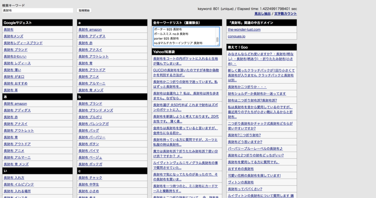Click the 長財布 ボッテガ keyword link
Viewport: 376px width, 198px height.
click(90, 164)
